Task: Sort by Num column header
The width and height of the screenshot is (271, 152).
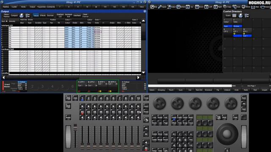Action: tap(4, 21)
